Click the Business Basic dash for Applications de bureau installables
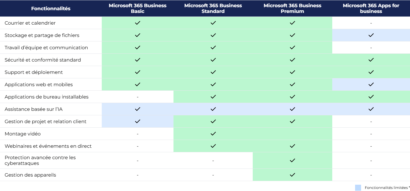Image resolution: width=410 pixels, height=191 pixels. 137,97
